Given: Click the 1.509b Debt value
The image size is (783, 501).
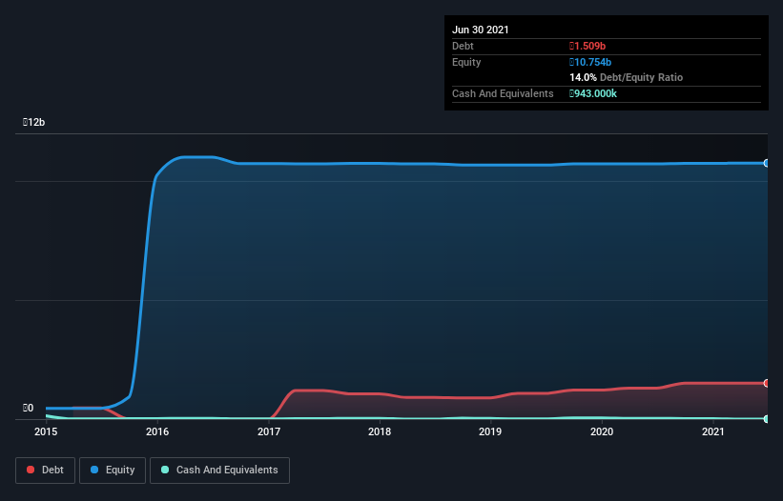Looking at the screenshot, I should coord(587,46).
